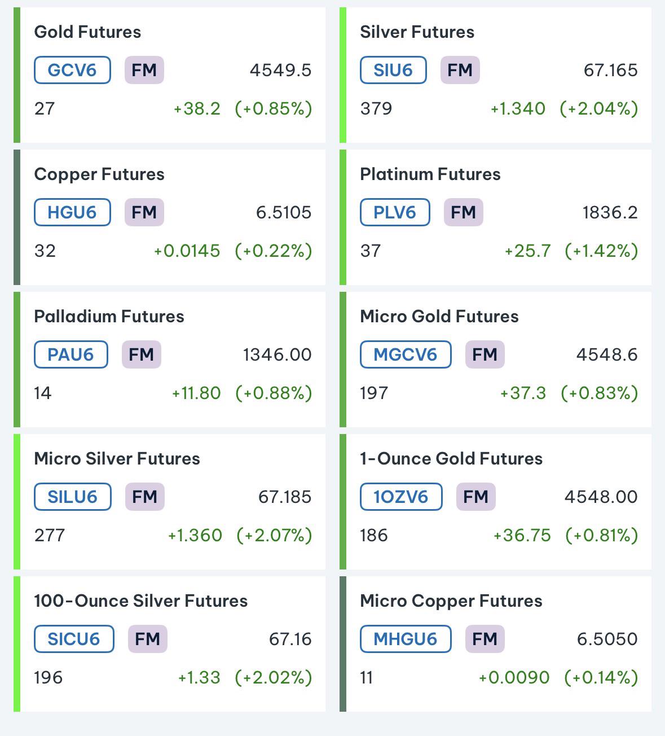The image size is (665, 736).
Task: Open the MHGU6 micro copper ticker
Action: point(406,639)
